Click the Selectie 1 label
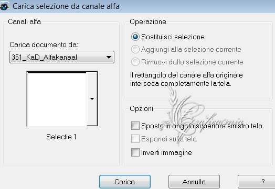The image size is (275, 189). pyautogui.click(x=61, y=137)
